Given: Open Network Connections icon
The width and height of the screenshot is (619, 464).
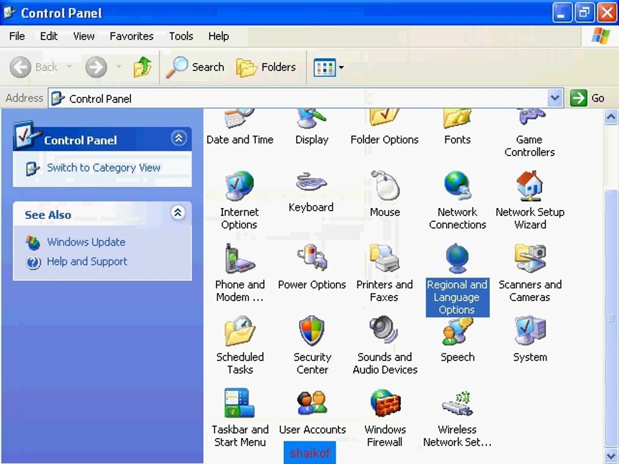Looking at the screenshot, I should pyautogui.click(x=457, y=186).
